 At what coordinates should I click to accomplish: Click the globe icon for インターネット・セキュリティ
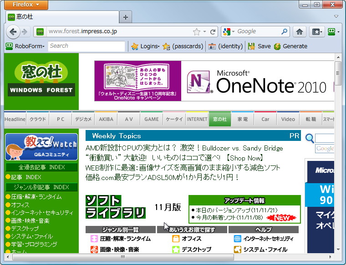coord(238,239)
